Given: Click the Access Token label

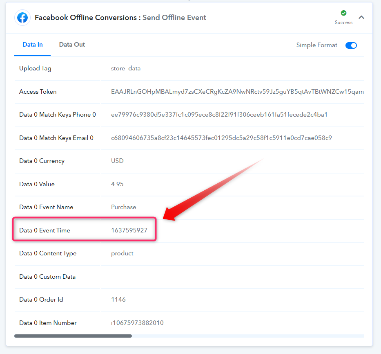Looking at the screenshot, I should [x=38, y=92].
